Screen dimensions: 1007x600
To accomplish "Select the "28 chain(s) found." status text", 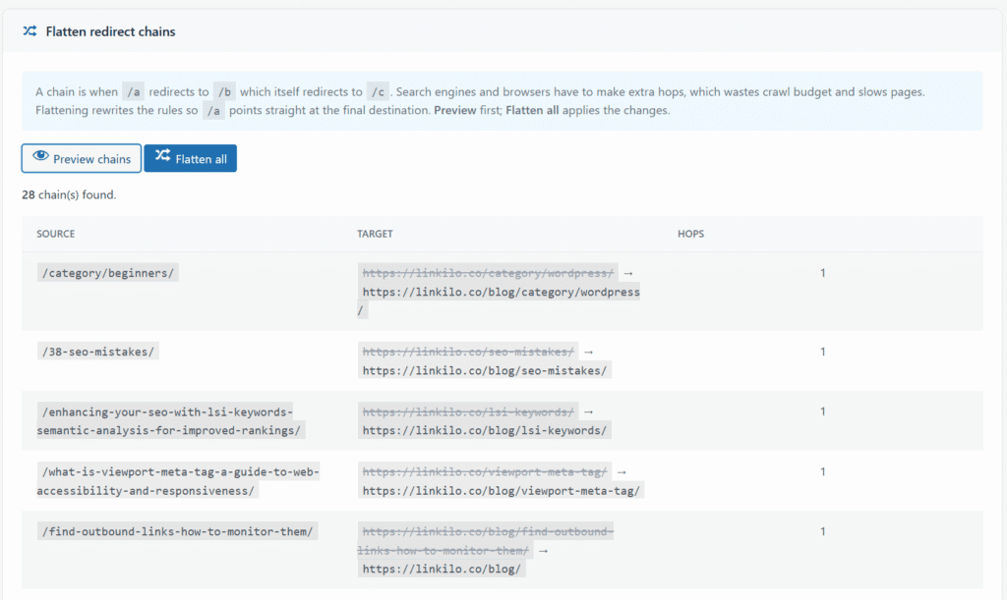I will tap(69, 194).
